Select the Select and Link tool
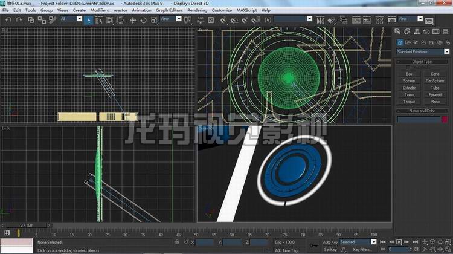The width and height of the screenshot is (453, 254). [x=31, y=20]
